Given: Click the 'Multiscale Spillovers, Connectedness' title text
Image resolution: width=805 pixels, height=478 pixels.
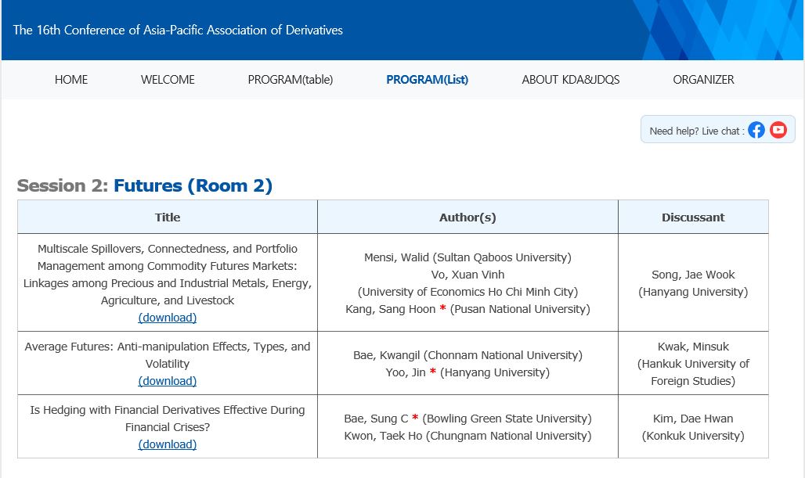Looking at the screenshot, I should (168, 275).
